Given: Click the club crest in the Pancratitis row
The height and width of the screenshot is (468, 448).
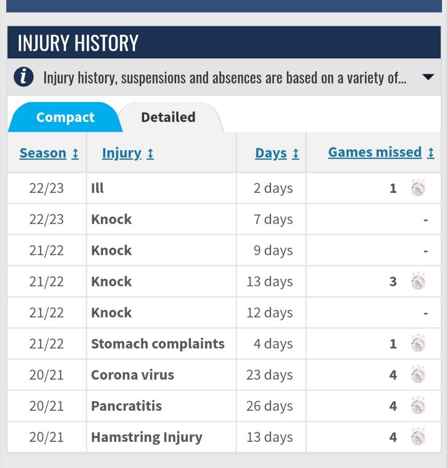Looking at the screenshot, I should pos(418,406).
